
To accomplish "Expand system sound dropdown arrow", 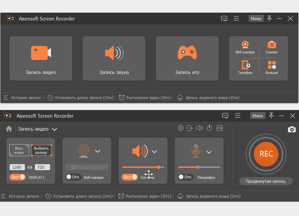I will tap(154, 152).
